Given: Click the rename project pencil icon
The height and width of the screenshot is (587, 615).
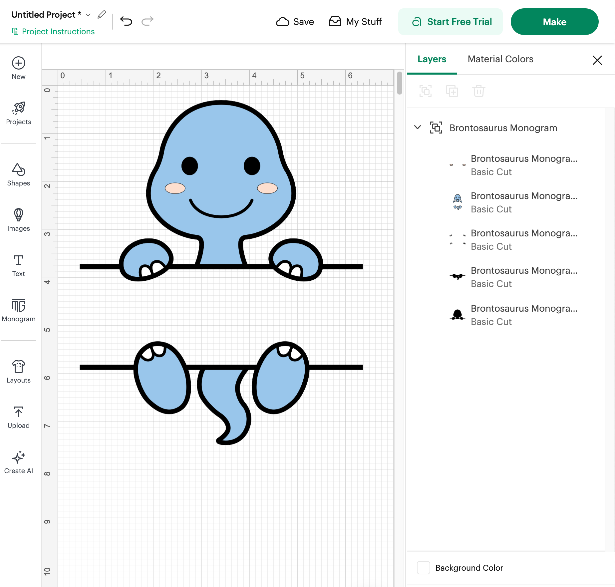Looking at the screenshot, I should click(102, 15).
